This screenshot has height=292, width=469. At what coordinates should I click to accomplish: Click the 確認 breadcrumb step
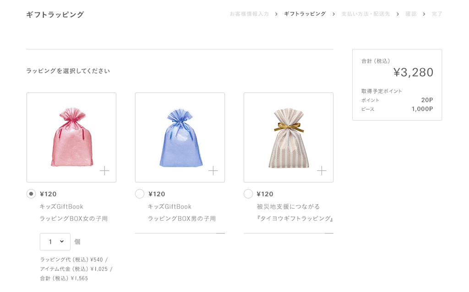[x=411, y=14]
